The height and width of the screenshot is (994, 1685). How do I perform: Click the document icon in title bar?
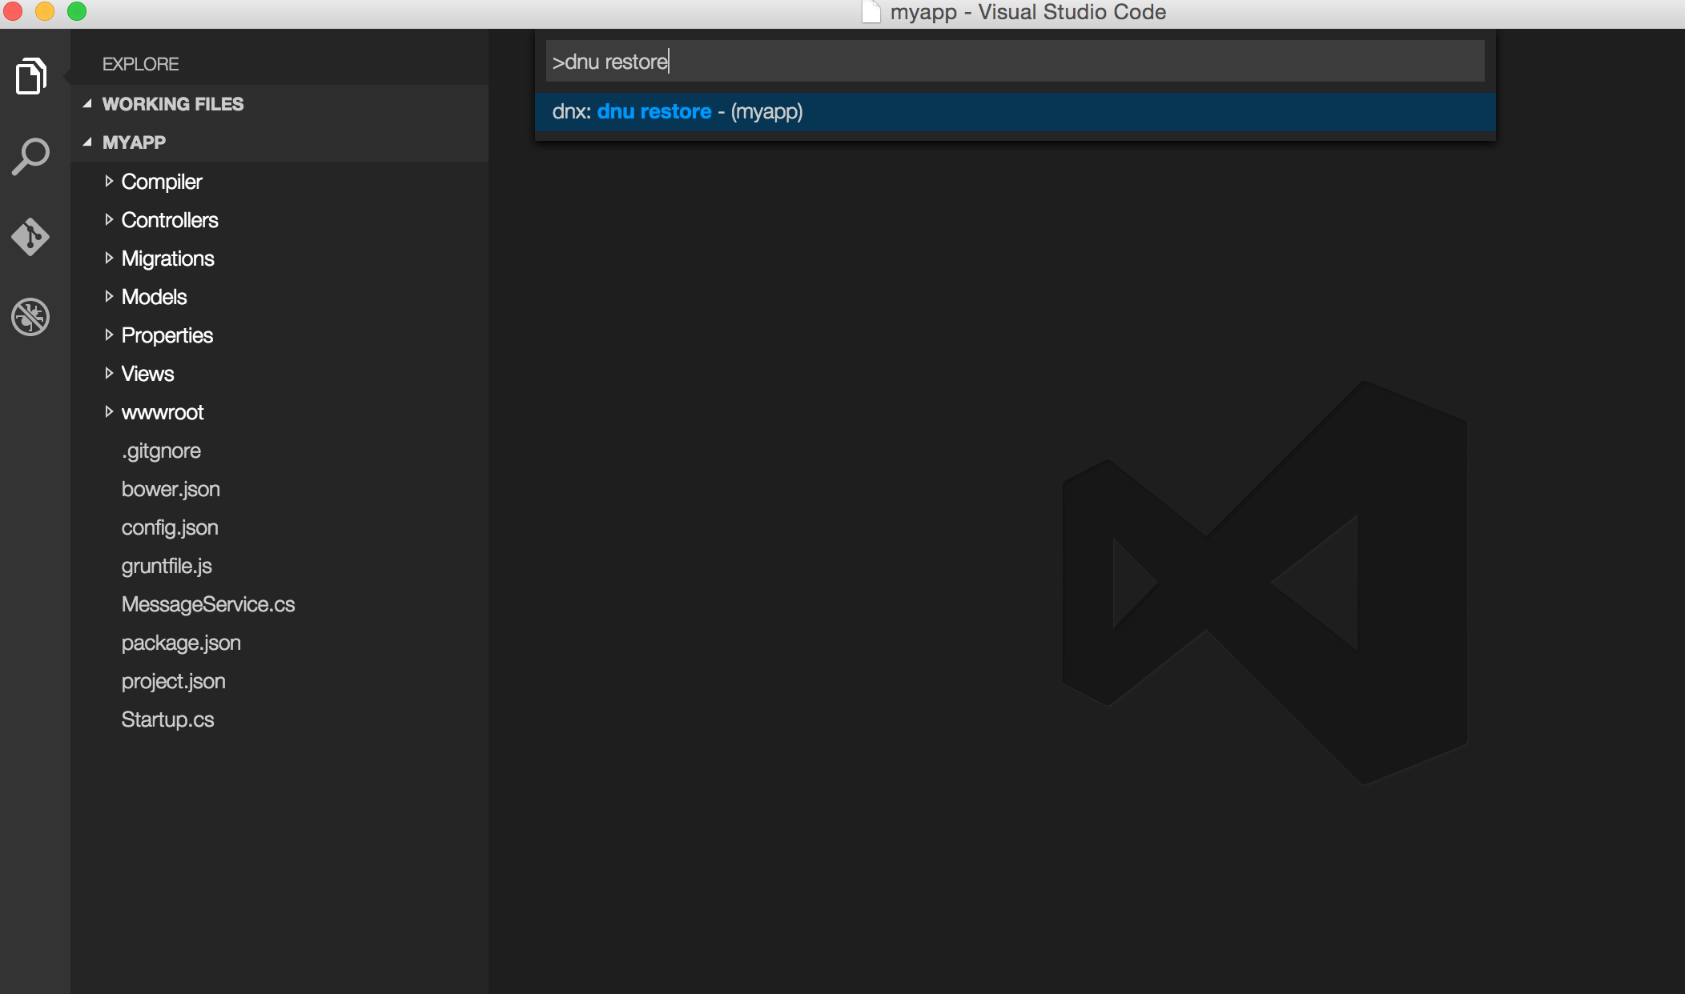click(871, 12)
